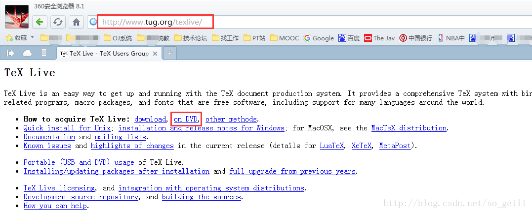Open building the sources link
This screenshot has width=532, height=213.
(x=202, y=197)
